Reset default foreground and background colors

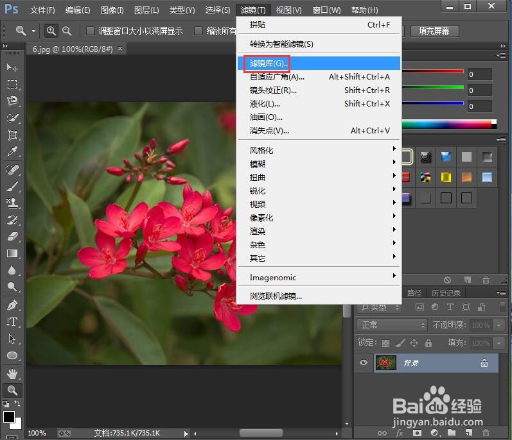(6, 404)
